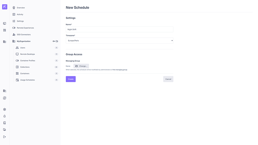The image size is (258, 145).
Task: Open the billing sync dollar icon
Action: (4, 98)
